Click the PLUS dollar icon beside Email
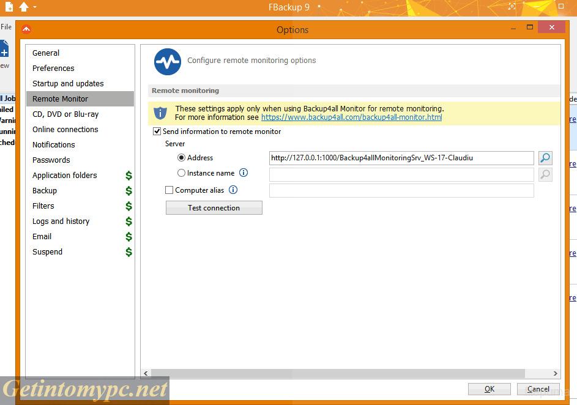Screen dimensions: 577x405 point(129,236)
